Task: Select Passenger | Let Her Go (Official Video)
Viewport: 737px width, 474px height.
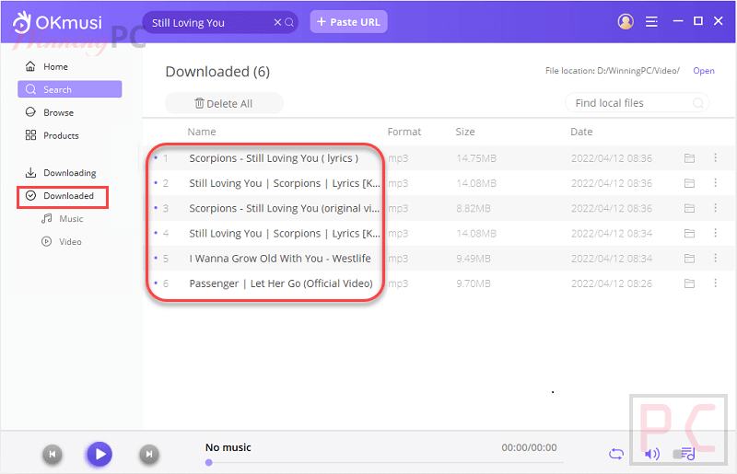Action: (281, 283)
